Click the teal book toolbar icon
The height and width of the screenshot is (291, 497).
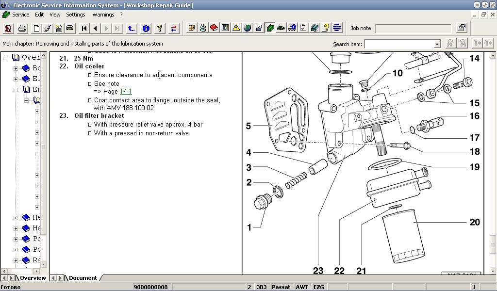tap(315, 28)
